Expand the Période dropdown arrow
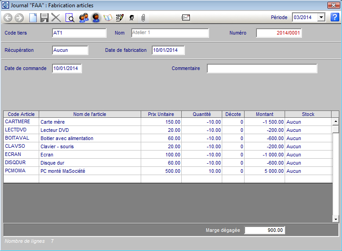 click(321, 17)
